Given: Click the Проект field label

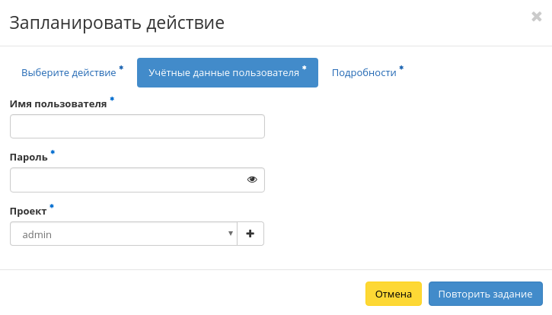Looking at the screenshot, I should pos(28,211).
